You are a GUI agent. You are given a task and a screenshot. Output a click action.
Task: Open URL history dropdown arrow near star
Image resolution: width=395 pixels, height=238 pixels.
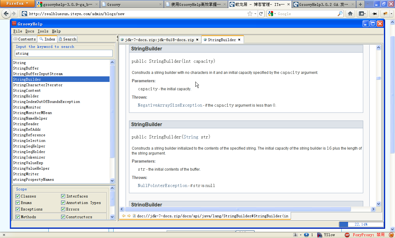pos(255,14)
